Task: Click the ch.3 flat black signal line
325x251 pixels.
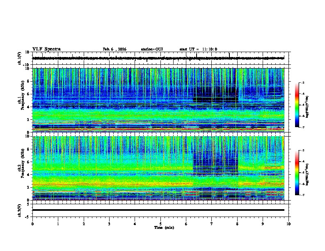Action: point(158,210)
